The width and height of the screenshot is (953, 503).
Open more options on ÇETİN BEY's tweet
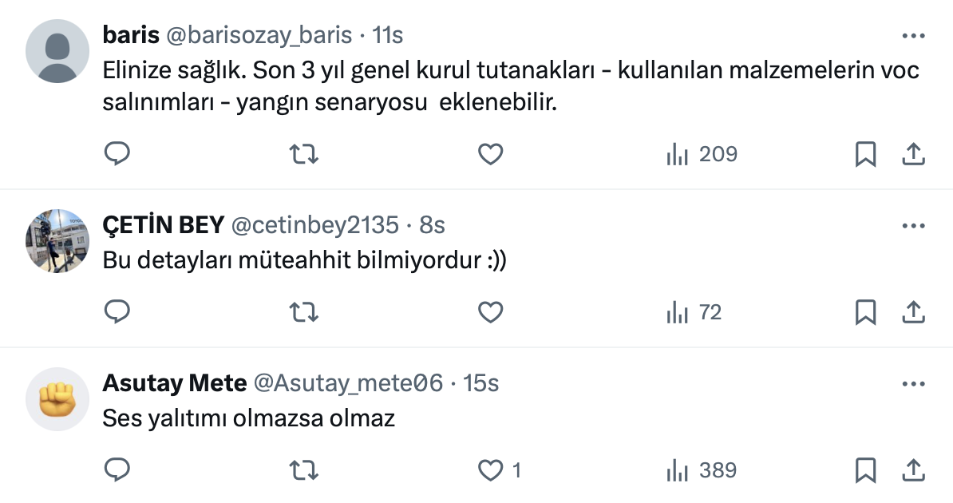(x=912, y=226)
